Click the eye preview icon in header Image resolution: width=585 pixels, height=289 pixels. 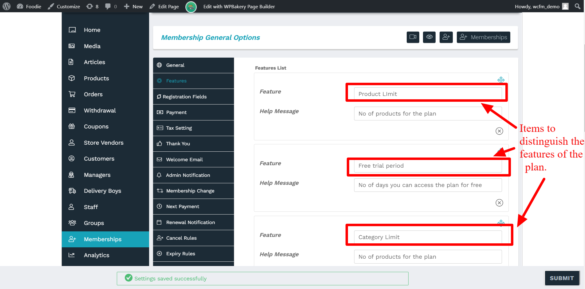click(429, 37)
